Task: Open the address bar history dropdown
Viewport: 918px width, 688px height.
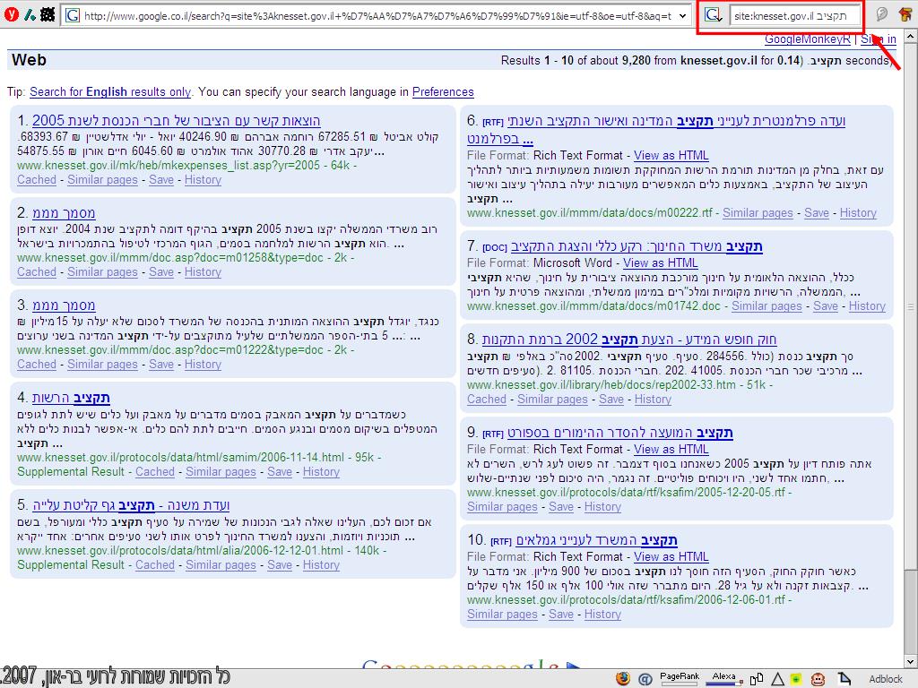Action: coord(682,16)
